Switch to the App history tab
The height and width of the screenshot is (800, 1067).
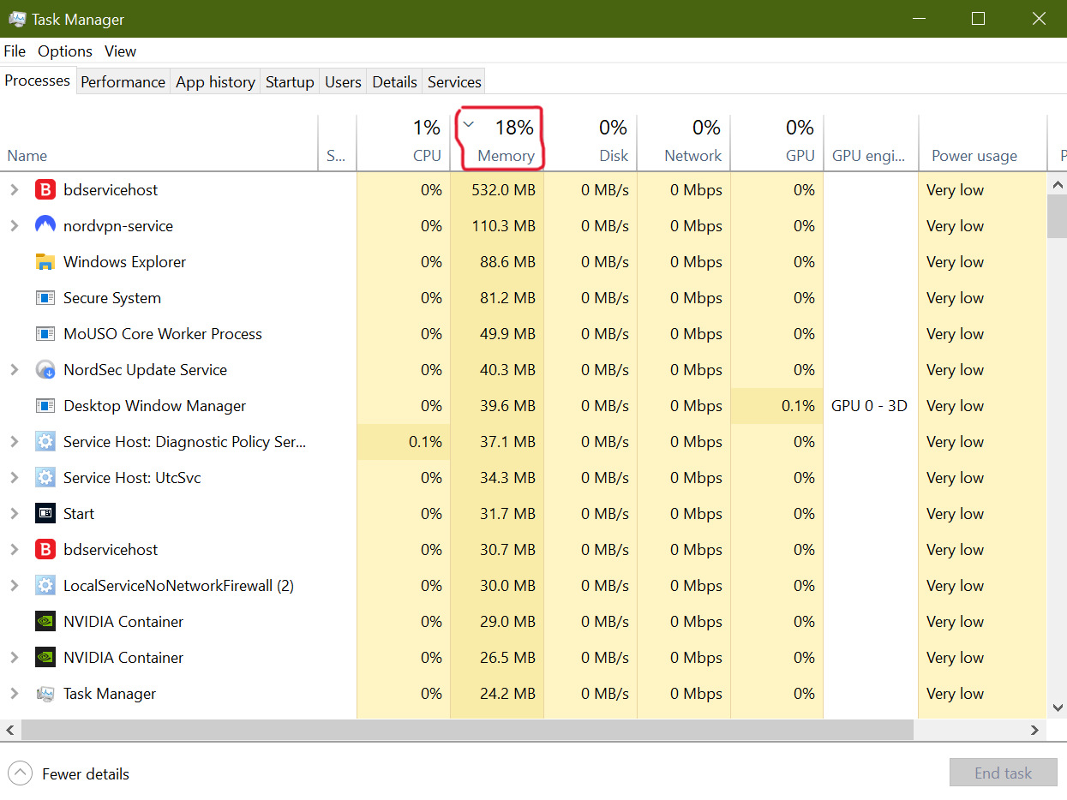pos(215,82)
